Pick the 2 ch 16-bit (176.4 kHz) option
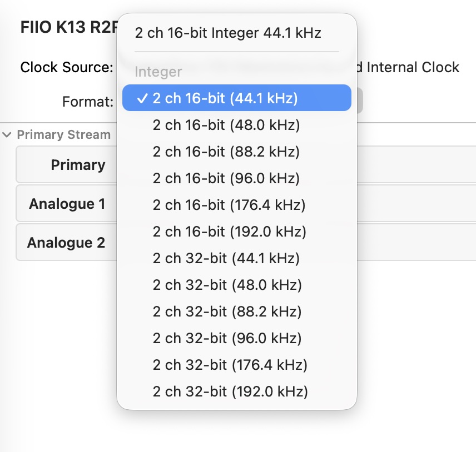 pyautogui.click(x=229, y=205)
